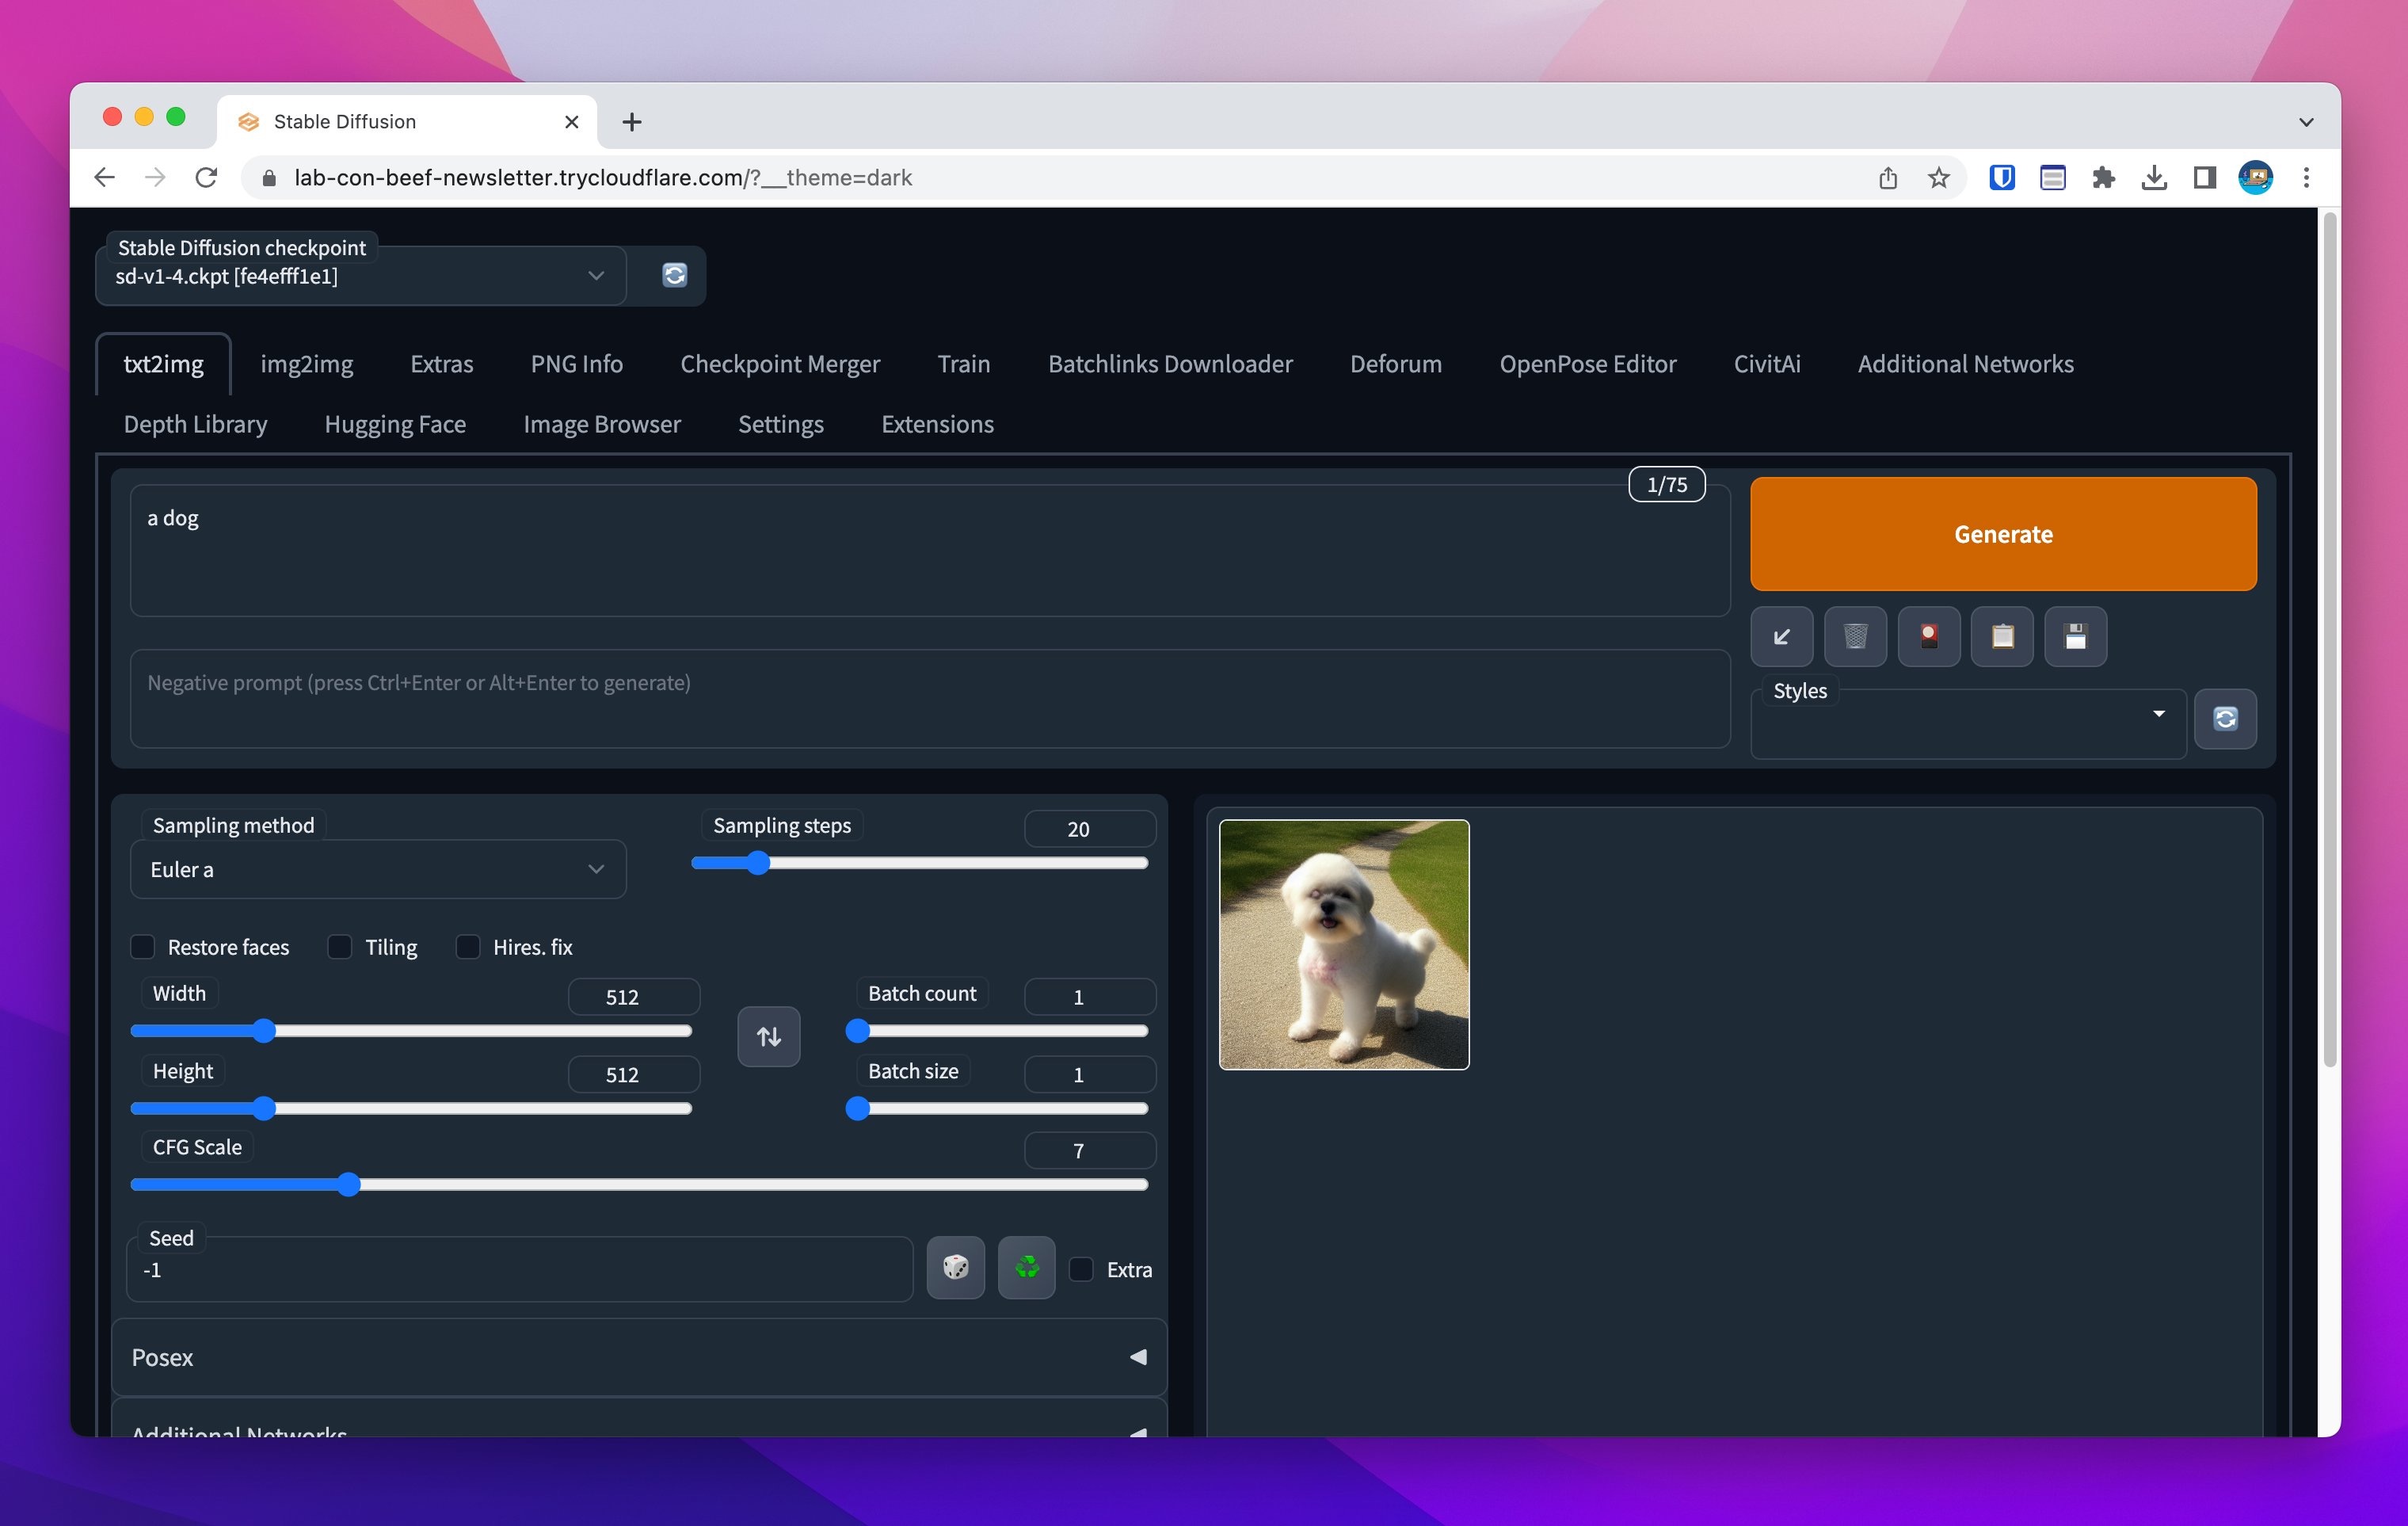Click the swap width and height icon

[768, 1036]
